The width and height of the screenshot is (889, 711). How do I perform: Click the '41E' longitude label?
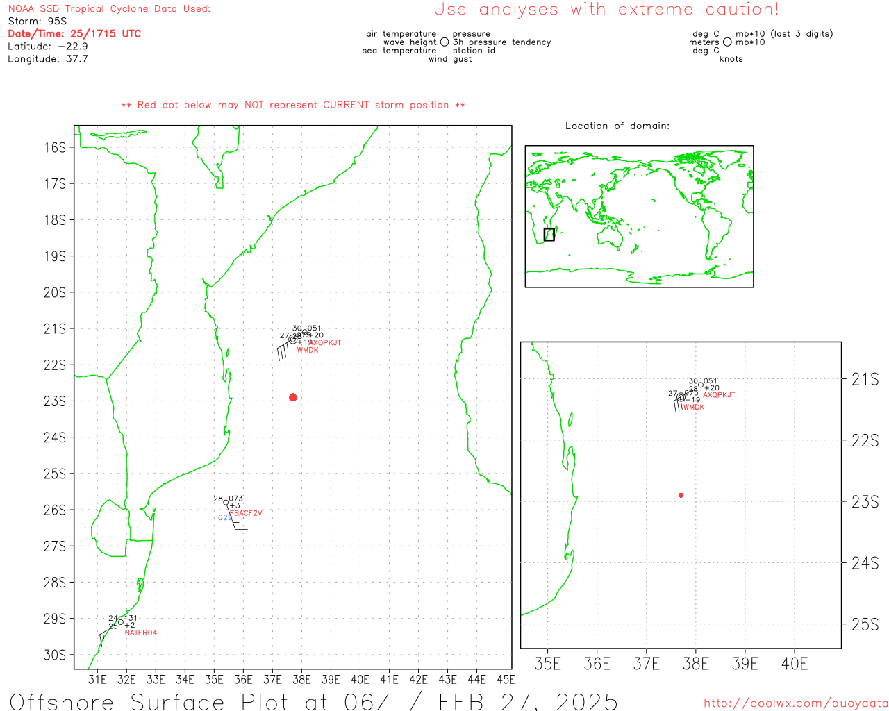(x=389, y=679)
